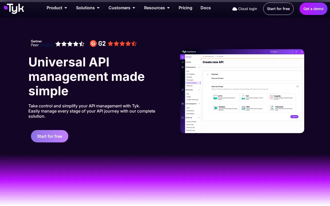Click the star Favorites icon in the dashboard preview
Image resolution: width=330 pixels, height=206 pixels.
(x=183, y=62)
